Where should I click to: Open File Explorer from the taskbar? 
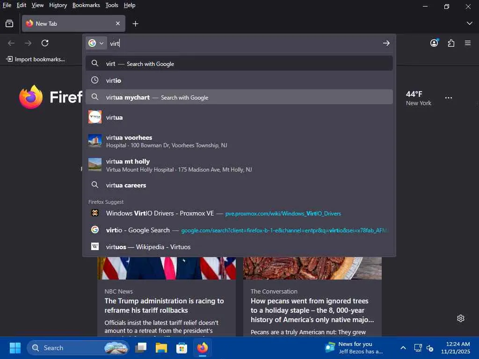click(x=161, y=348)
